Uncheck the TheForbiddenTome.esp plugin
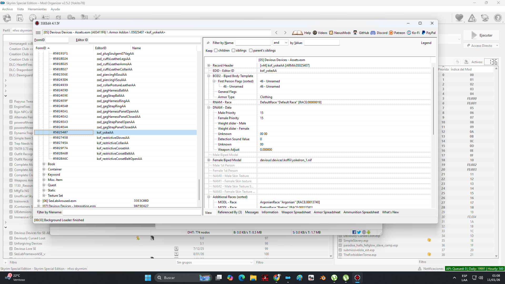 coord(340,255)
